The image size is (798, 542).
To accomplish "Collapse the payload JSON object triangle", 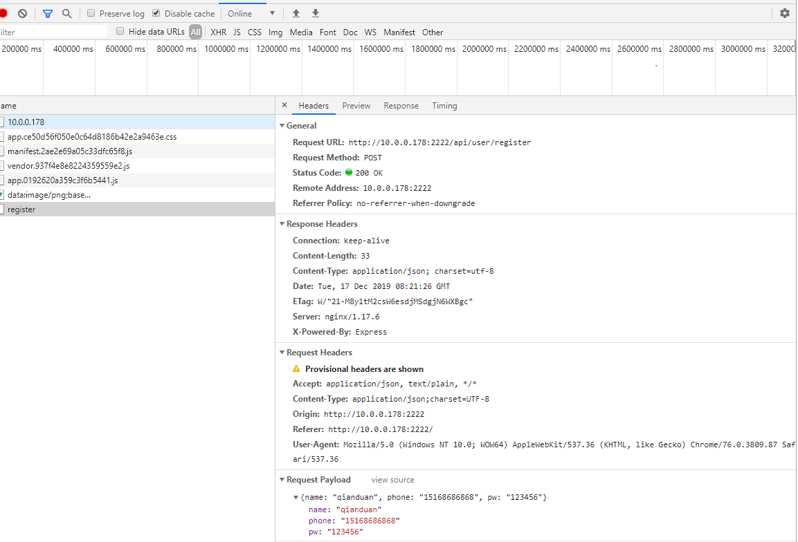I will tap(296, 497).
